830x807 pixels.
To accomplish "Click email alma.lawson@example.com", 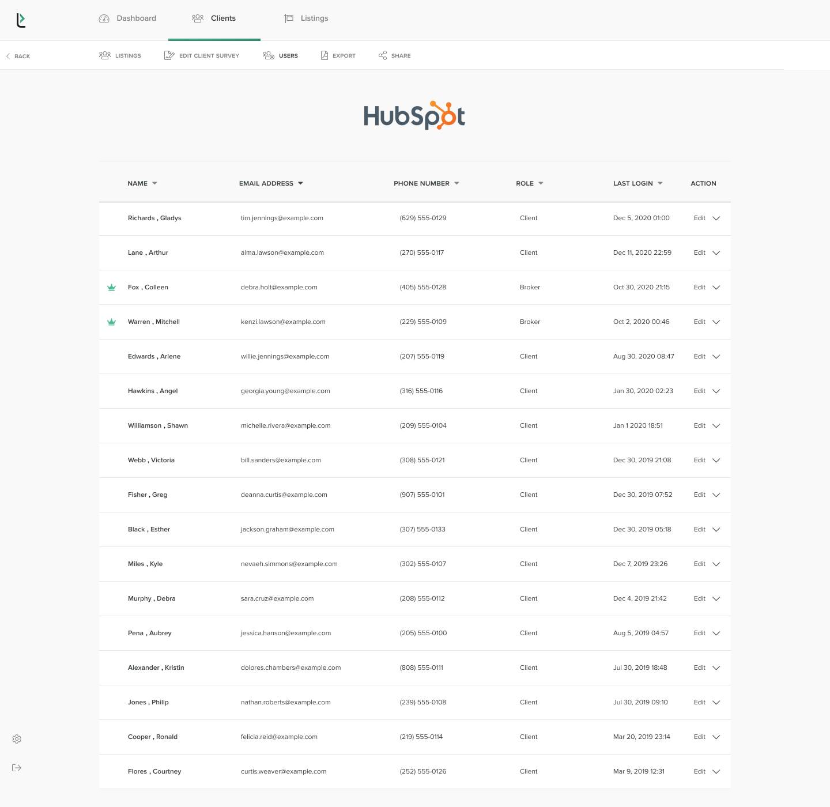I will [282, 252].
